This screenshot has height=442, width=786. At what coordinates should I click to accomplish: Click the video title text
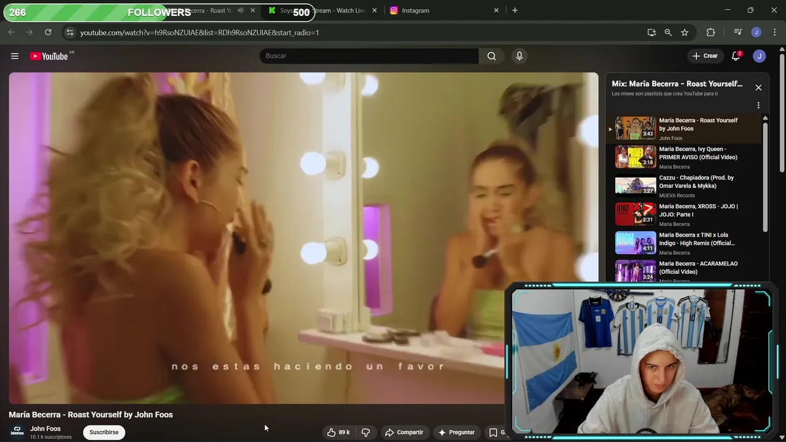click(x=91, y=414)
